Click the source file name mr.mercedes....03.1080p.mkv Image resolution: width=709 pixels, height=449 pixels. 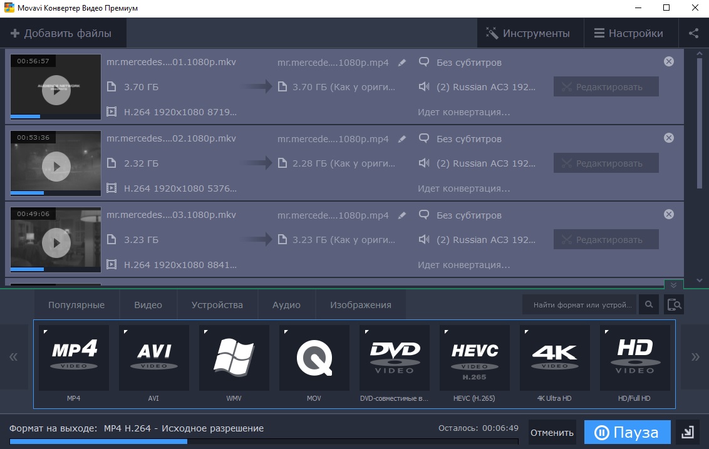[x=172, y=215]
